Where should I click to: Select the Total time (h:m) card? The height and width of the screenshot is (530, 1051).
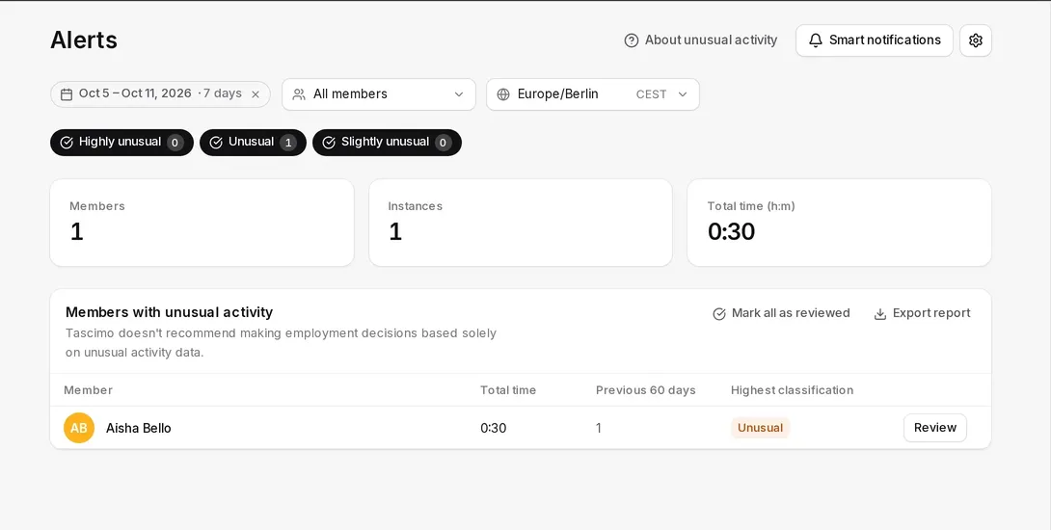point(839,223)
